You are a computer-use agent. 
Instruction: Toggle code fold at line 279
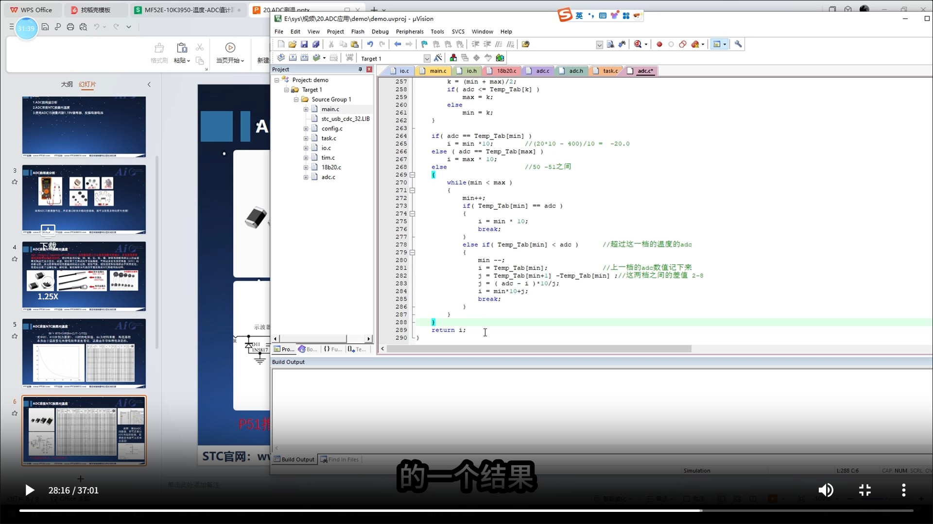click(412, 252)
